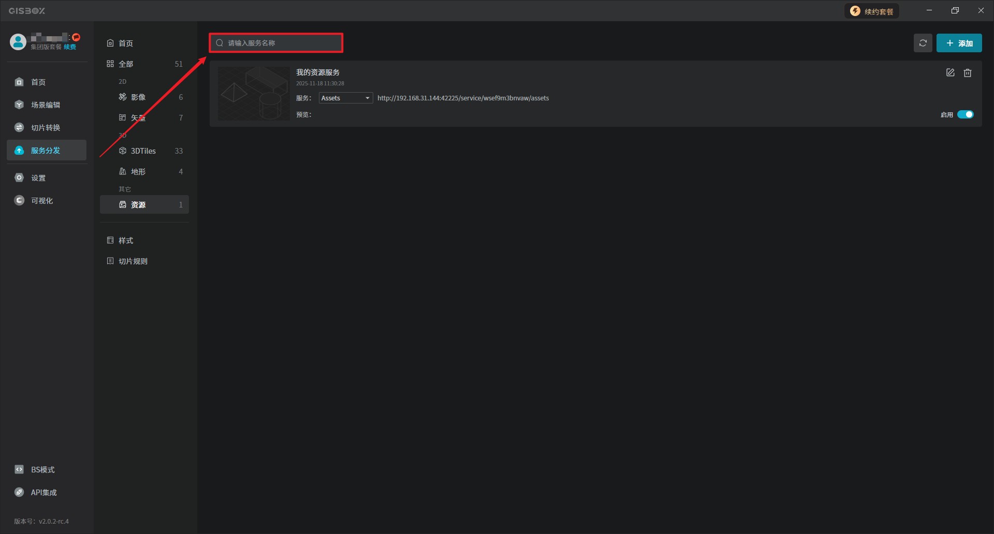Select the 3DTiles category

pyautogui.click(x=143, y=151)
